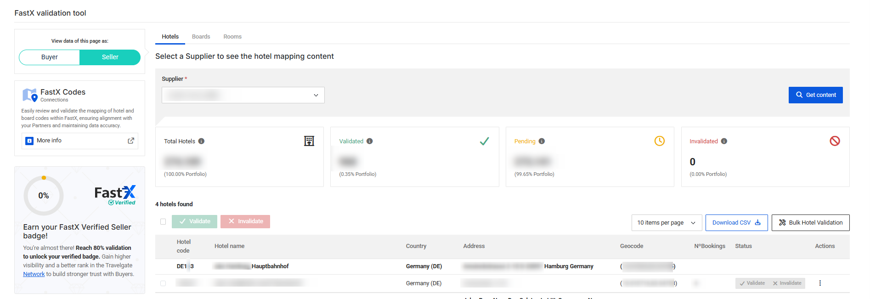Click info icon next to Pending
The height and width of the screenshot is (299, 870).
pos(542,141)
